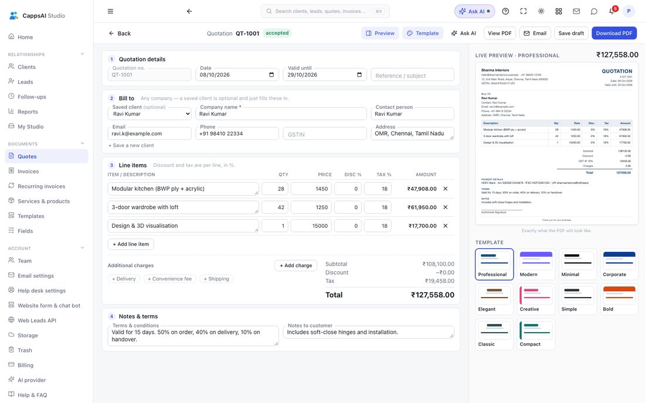Click the Save draft button
This screenshot has height=403, width=645.
click(x=571, y=33)
